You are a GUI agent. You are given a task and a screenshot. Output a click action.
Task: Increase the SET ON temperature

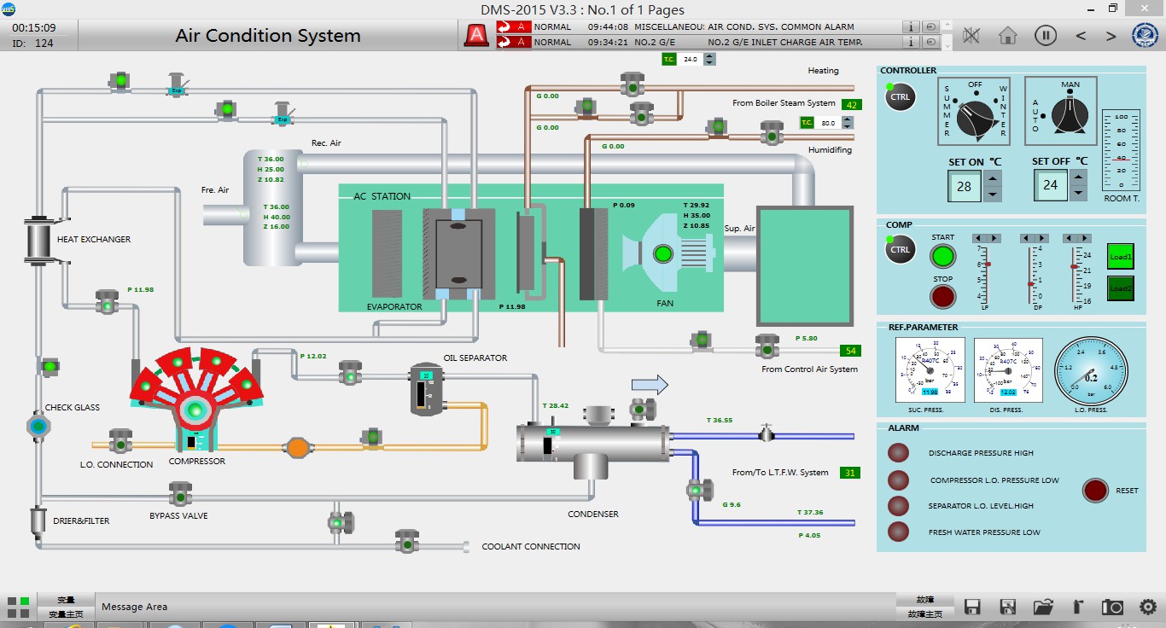coord(992,178)
